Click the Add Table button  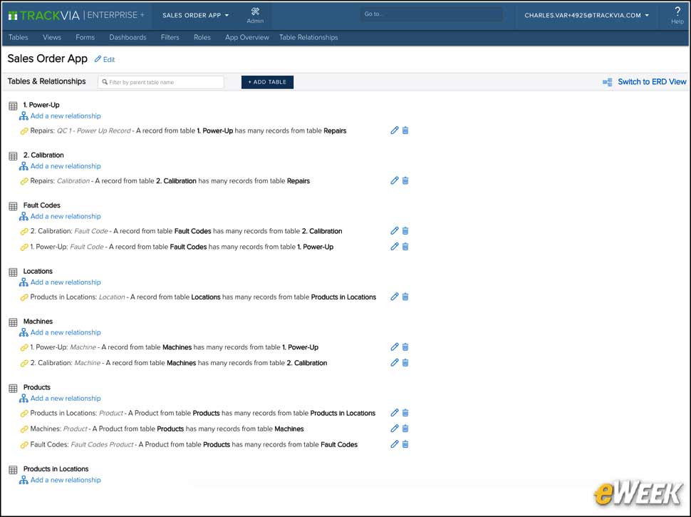click(x=268, y=82)
